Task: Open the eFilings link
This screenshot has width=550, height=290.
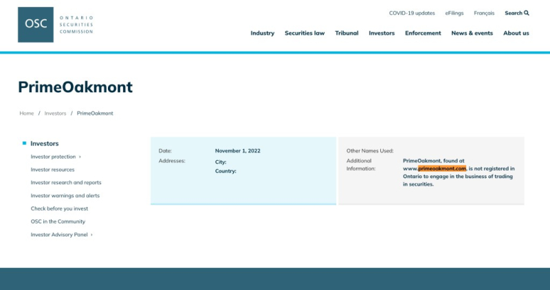Action: pyautogui.click(x=454, y=13)
